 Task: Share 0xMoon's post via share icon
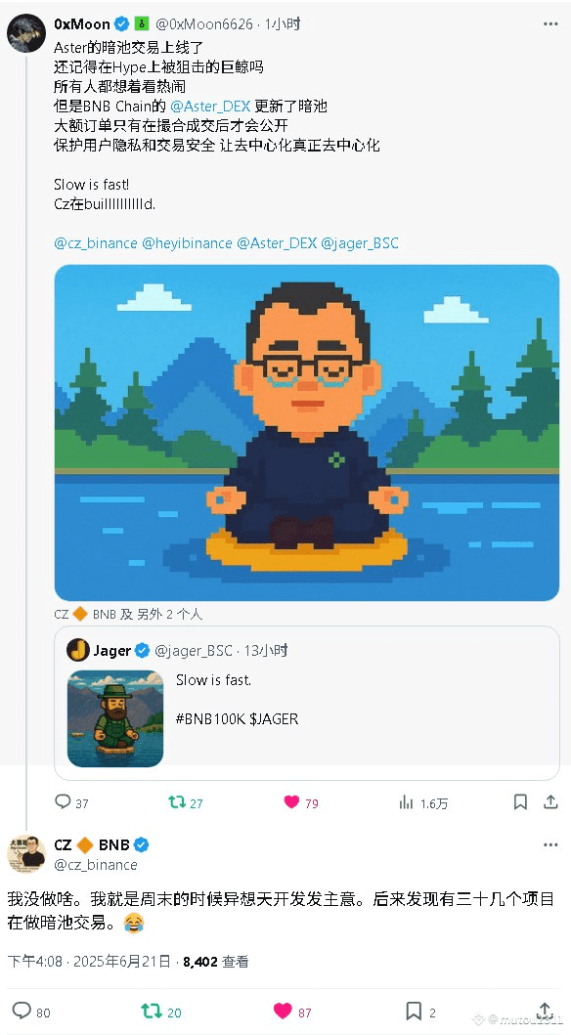tap(550, 802)
